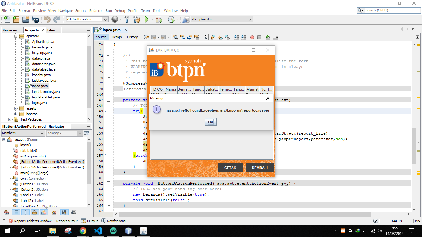Click the Uncomment lines icon
Image resolution: width=422 pixels, height=237 pixels.
275,37
